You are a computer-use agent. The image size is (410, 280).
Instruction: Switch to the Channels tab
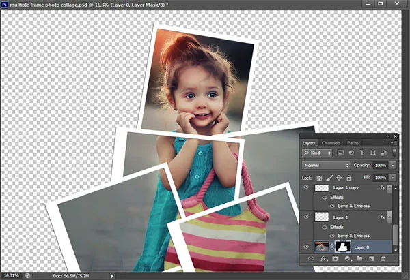click(331, 143)
